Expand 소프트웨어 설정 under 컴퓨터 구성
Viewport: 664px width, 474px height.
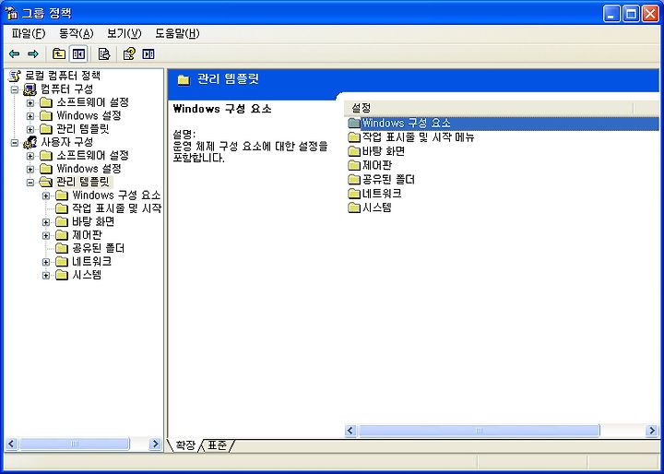[30, 102]
